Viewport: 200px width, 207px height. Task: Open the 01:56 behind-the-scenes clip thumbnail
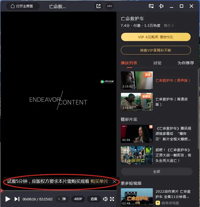[137, 134]
